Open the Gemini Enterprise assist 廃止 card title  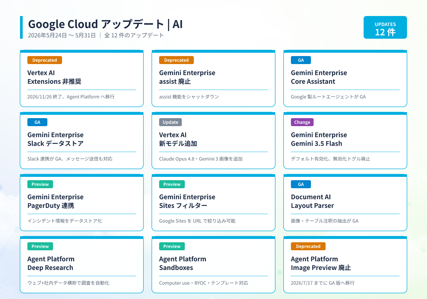coord(187,77)
